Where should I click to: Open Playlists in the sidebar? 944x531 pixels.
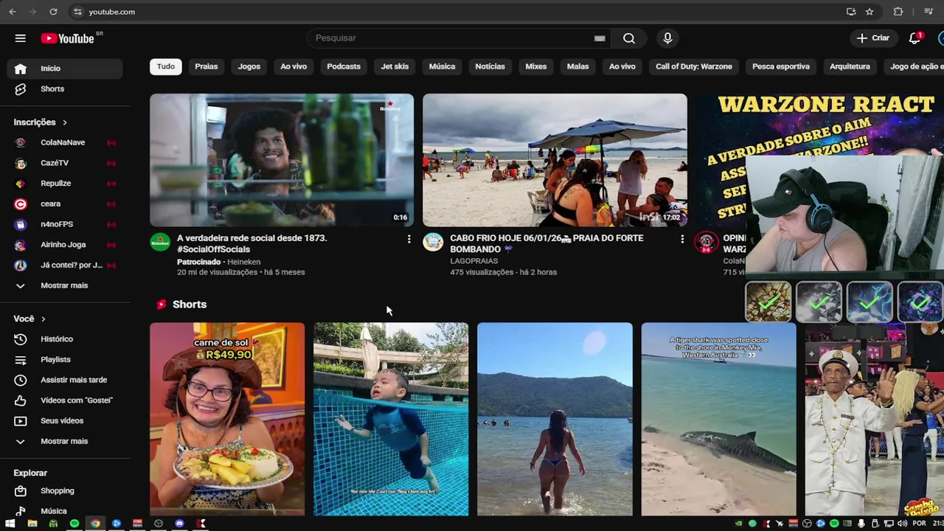click(x=66, y=360)
